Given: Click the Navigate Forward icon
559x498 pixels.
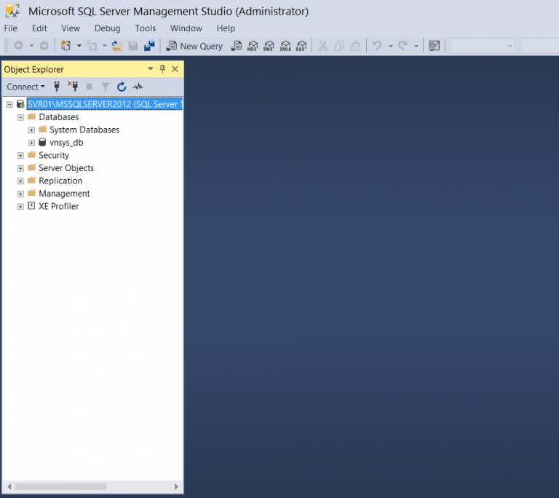Looking at the screenshot, I should click(x=44, y=46).
